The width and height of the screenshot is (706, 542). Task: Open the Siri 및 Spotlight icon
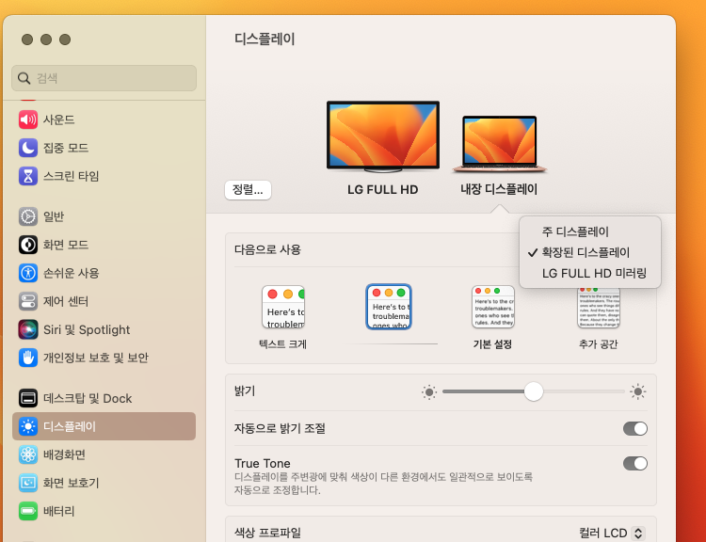pyautogui.click(x=28, y=329)
